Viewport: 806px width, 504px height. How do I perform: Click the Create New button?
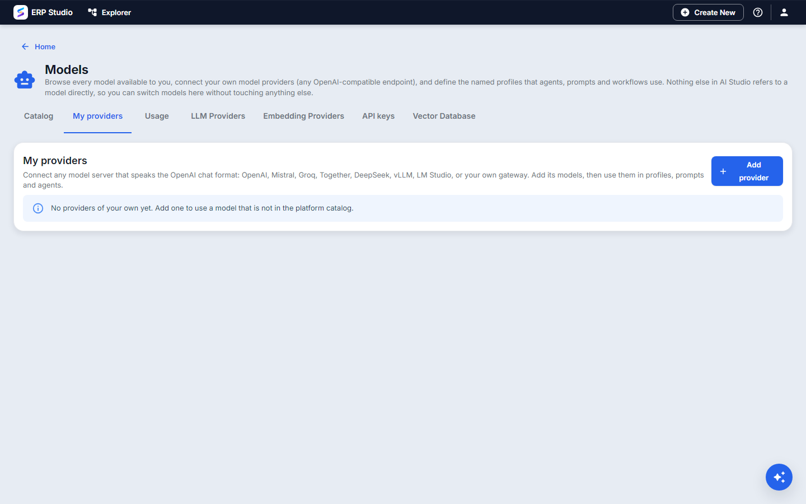(x=708, y=12)
